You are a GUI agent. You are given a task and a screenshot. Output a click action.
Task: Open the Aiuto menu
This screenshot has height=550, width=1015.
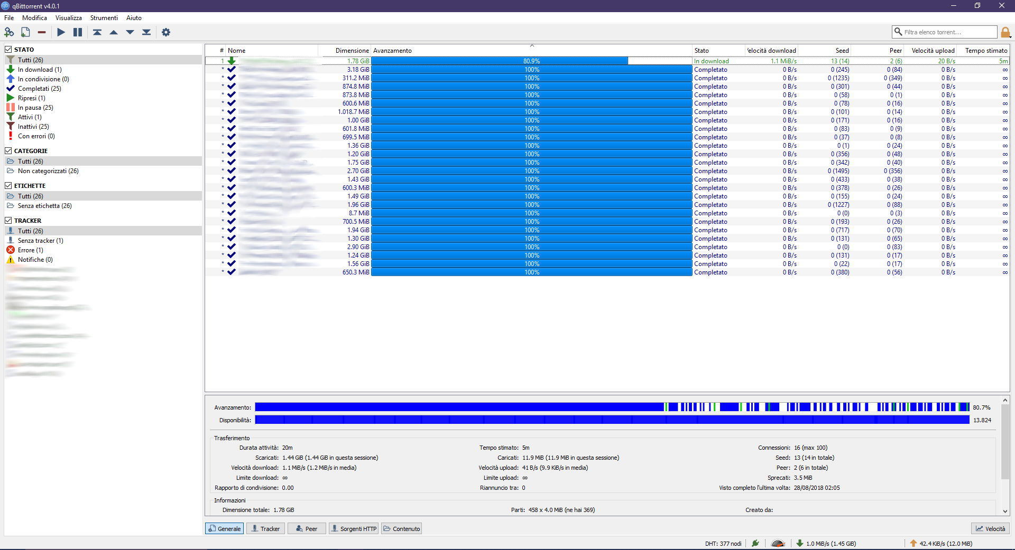point(134,18)
